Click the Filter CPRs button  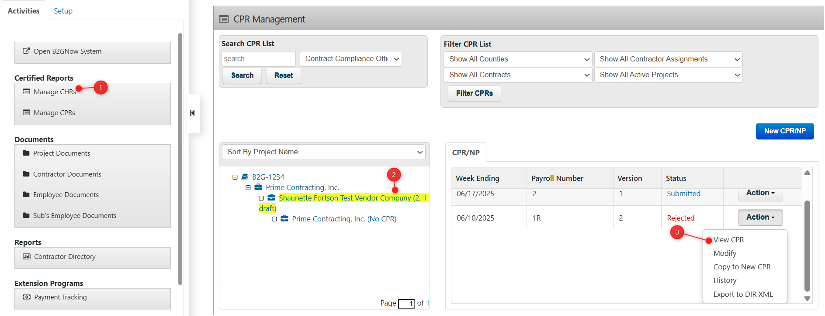point(475,93)
